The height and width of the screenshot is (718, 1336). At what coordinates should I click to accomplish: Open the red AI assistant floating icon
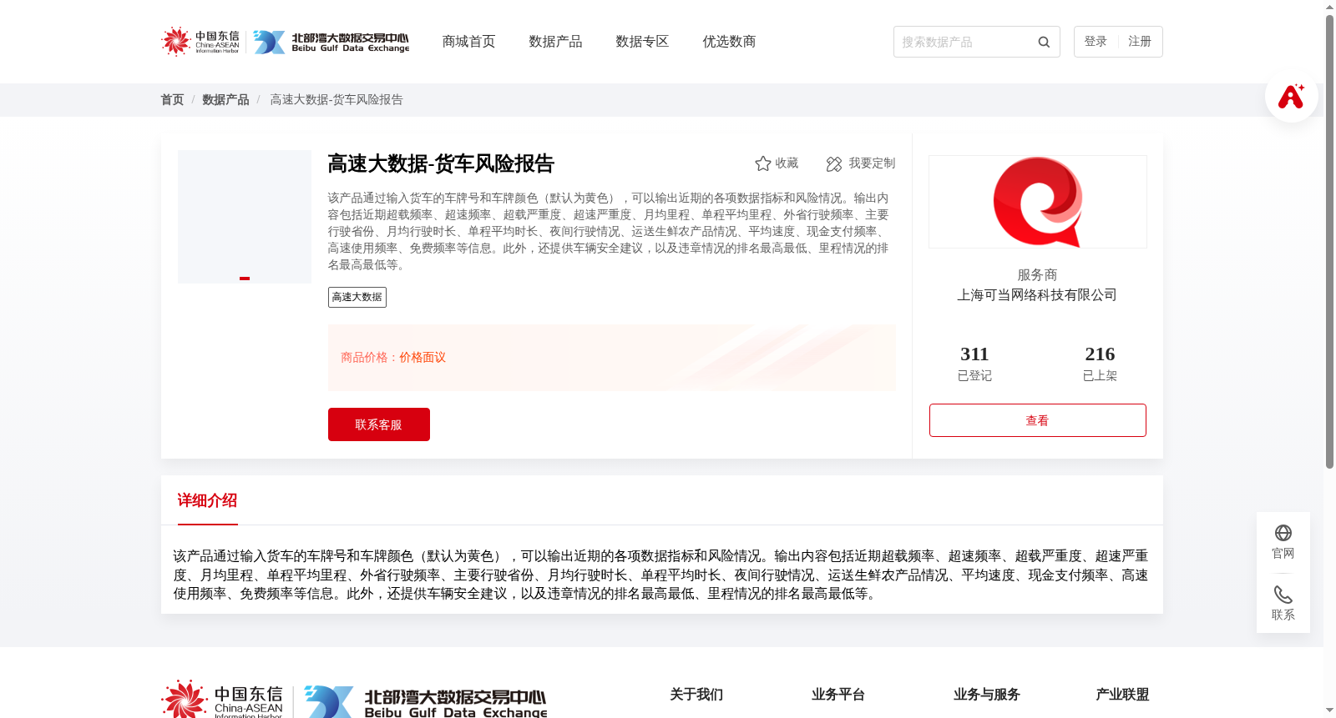pyautogui.click(x=1291, y=96)
